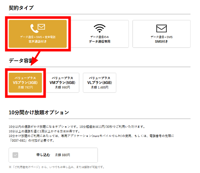200x173 pixels.
Task: Click the 月額 880円 price text
Action: 62,155
